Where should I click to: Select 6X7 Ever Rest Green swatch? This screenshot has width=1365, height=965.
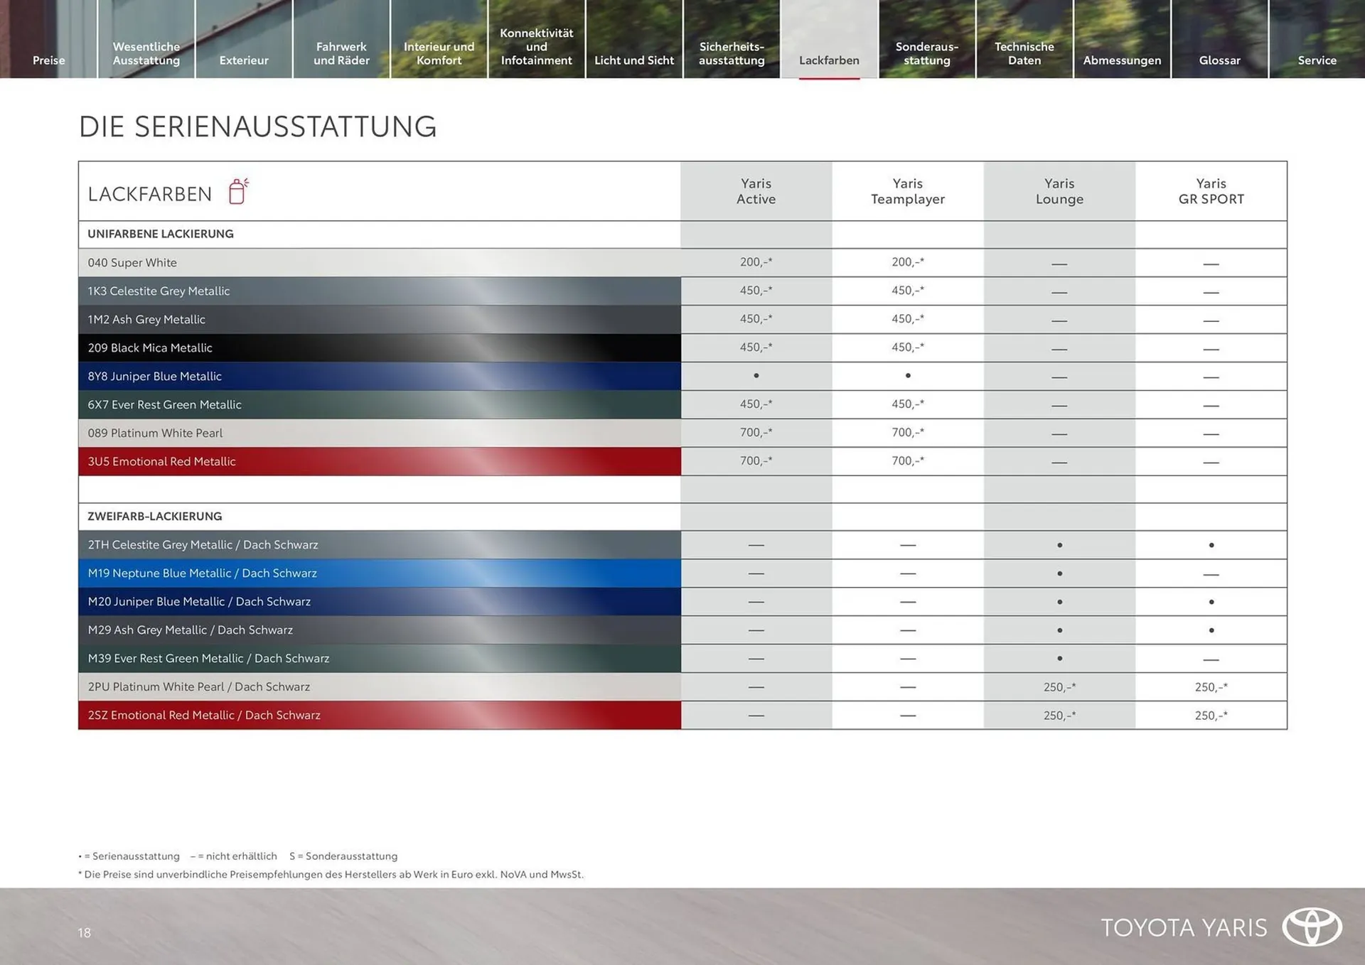tap(379, 404)
